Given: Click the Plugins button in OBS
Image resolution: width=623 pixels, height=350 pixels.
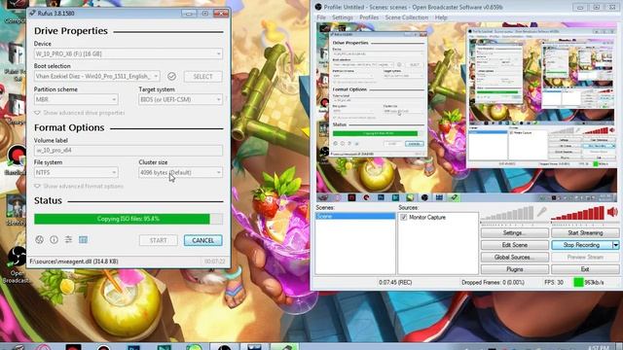Looking at the screenshot, I should pyautogui.click(x=515, y=269).
